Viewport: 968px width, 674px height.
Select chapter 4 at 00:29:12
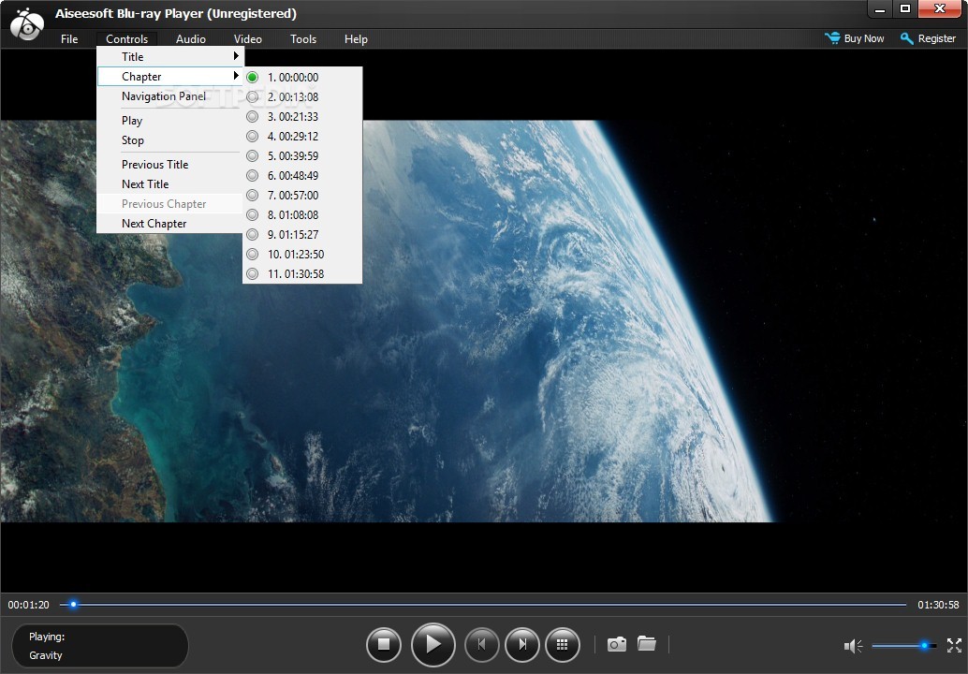pyautogui.click(x=301, y=137)
